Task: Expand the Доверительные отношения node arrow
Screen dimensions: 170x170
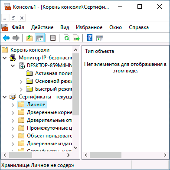Action: pyautogui.click(x=13, y=121)
